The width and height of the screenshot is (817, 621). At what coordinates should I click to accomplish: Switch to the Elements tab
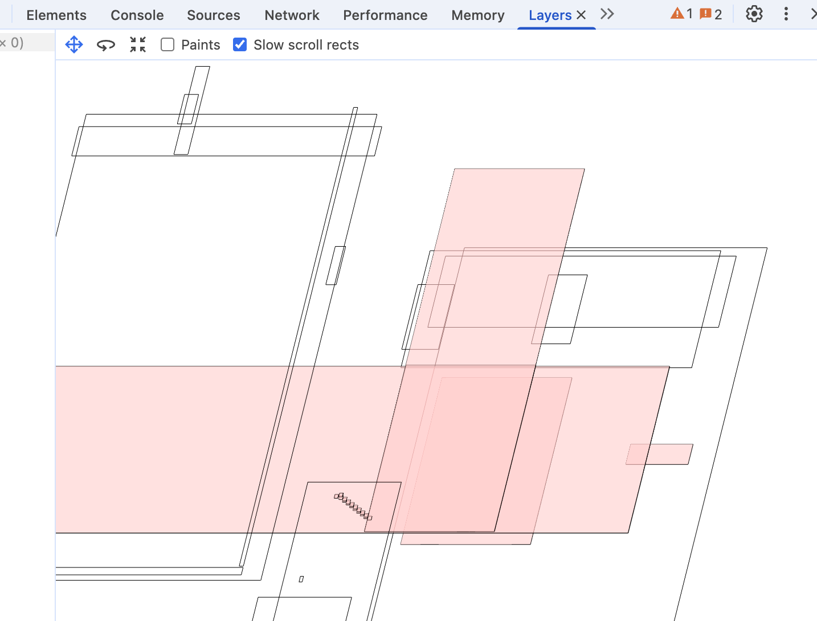56,15
